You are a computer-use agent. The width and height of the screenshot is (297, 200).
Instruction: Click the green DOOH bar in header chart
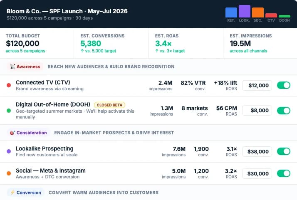point(285,16)
